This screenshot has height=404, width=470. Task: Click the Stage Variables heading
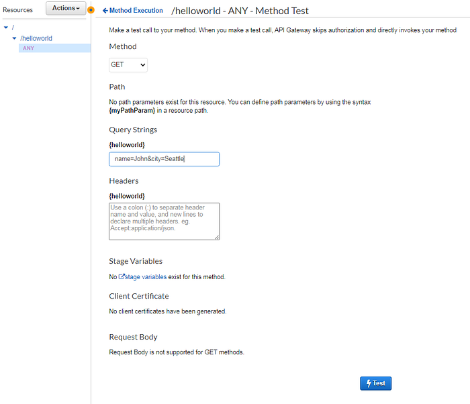point(136,261)
